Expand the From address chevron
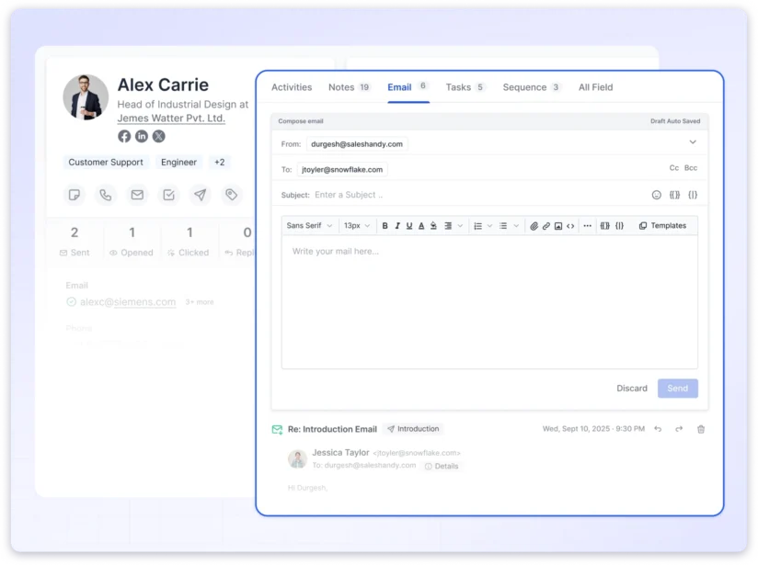 (x=693, y=142)
